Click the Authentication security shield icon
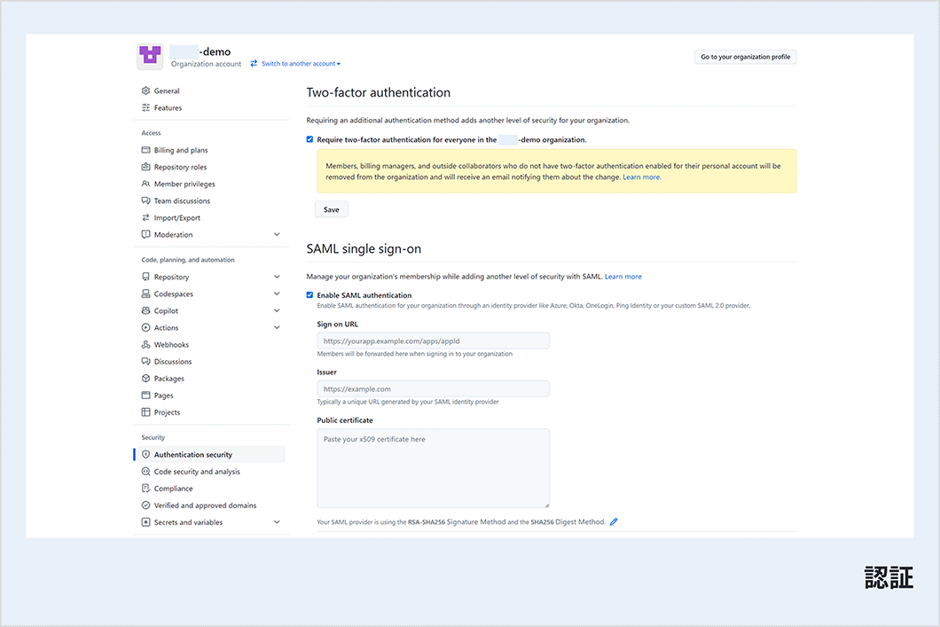940x627 pixels. point(146,455)
